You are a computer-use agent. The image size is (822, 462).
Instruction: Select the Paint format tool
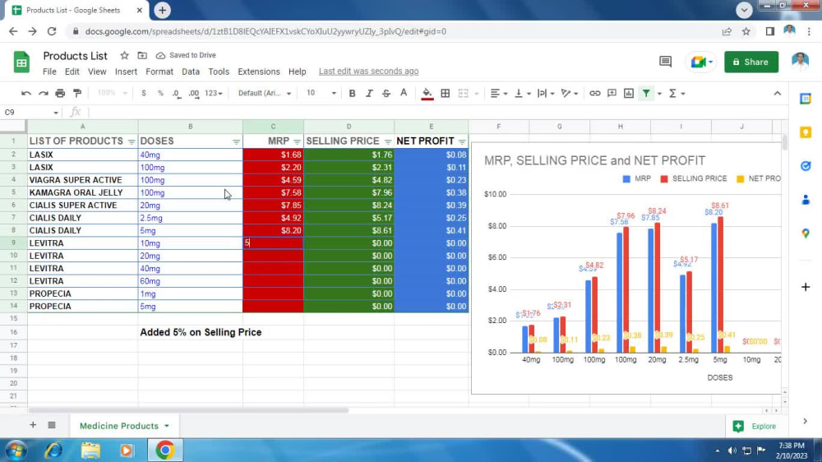pos(77,94)
